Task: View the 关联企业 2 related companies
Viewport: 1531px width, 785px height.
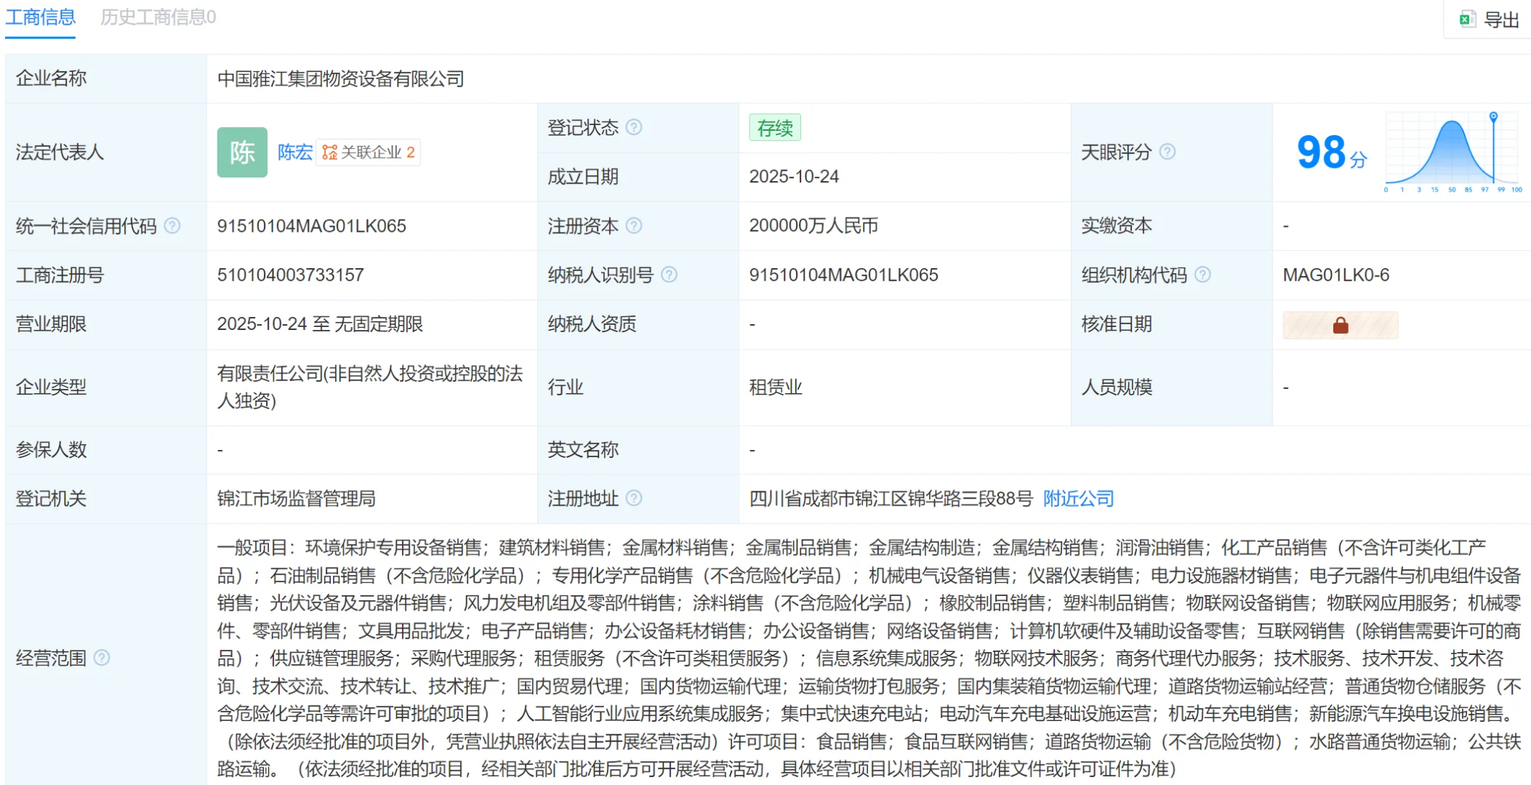Action: (x=372, y=152)
